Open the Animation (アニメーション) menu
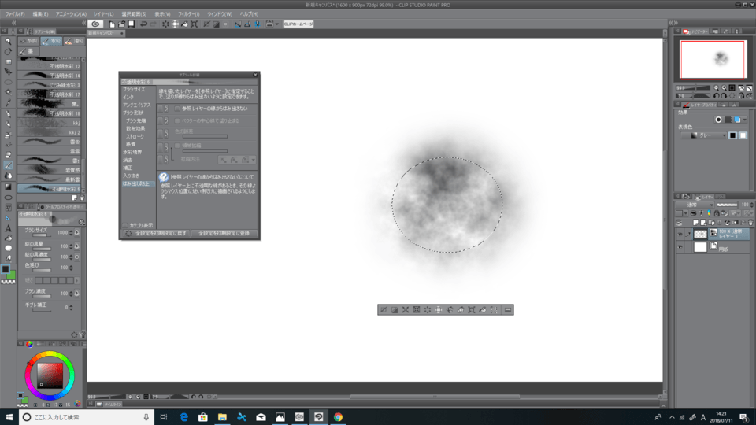The height and width of the screenshot is (425, 756). (x=71, y=14)
